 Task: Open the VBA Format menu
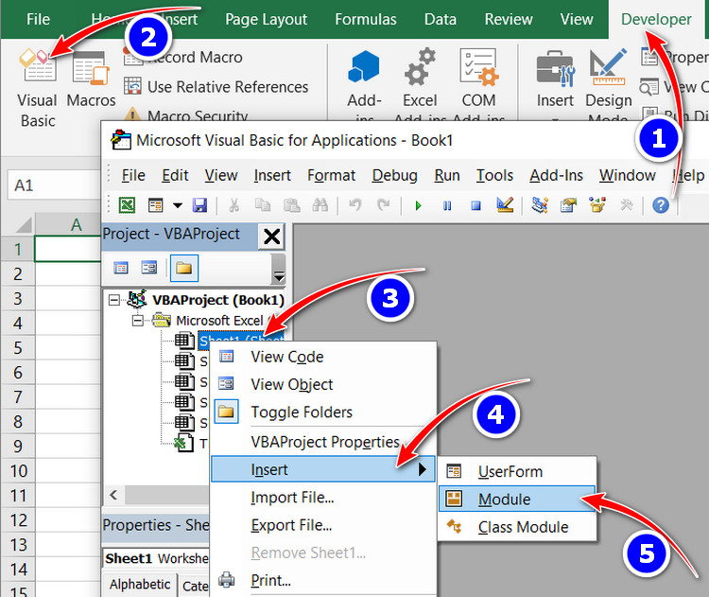click(x=332, y=175)
